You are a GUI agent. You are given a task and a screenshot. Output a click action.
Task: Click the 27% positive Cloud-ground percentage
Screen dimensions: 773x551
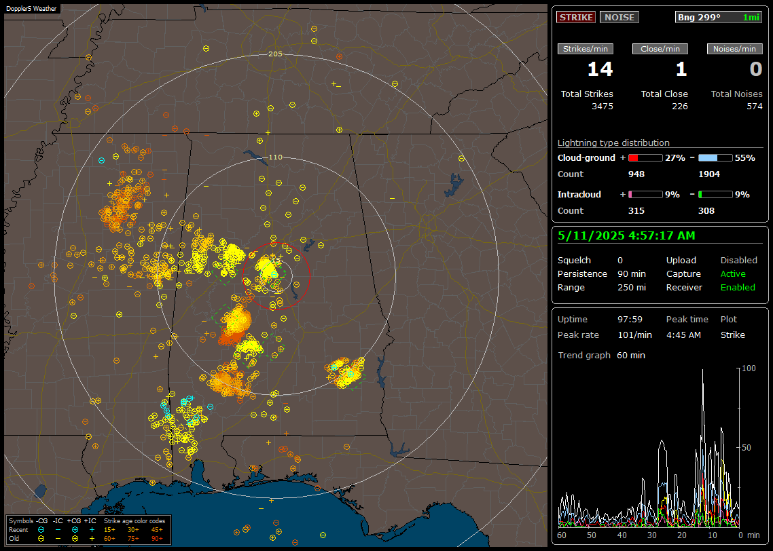tap(675, 158)
